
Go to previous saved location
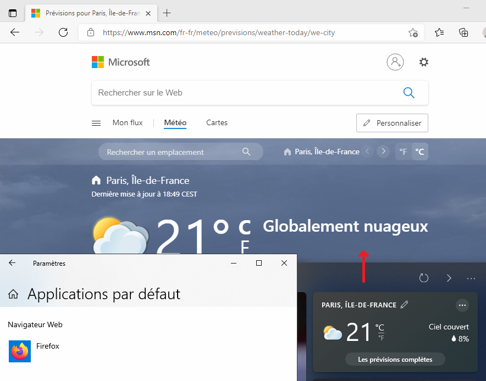(x=368, y=152)
